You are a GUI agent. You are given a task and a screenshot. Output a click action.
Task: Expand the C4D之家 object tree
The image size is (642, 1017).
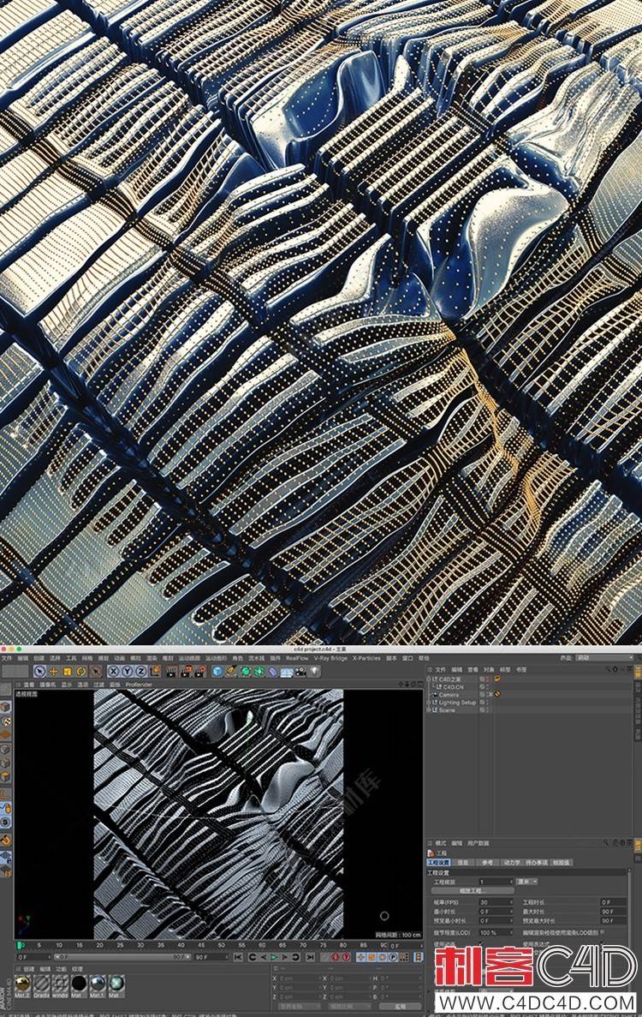(x=429, y=679)
